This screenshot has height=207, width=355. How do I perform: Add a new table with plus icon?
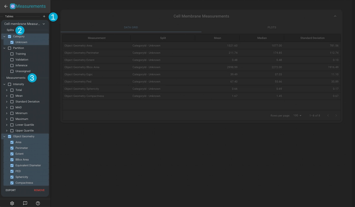click(44, 16)
